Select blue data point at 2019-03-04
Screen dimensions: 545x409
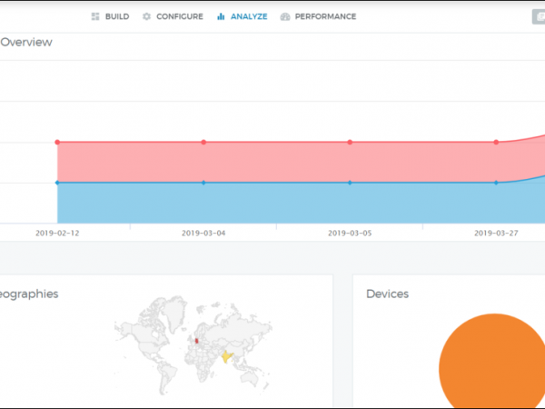tap(203, 183)
